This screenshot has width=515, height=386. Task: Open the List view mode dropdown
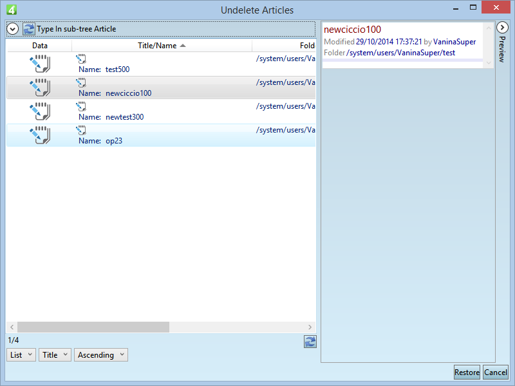pos(21,355)
